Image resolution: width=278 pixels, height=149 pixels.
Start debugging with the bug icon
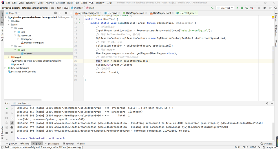coord(242,8)
